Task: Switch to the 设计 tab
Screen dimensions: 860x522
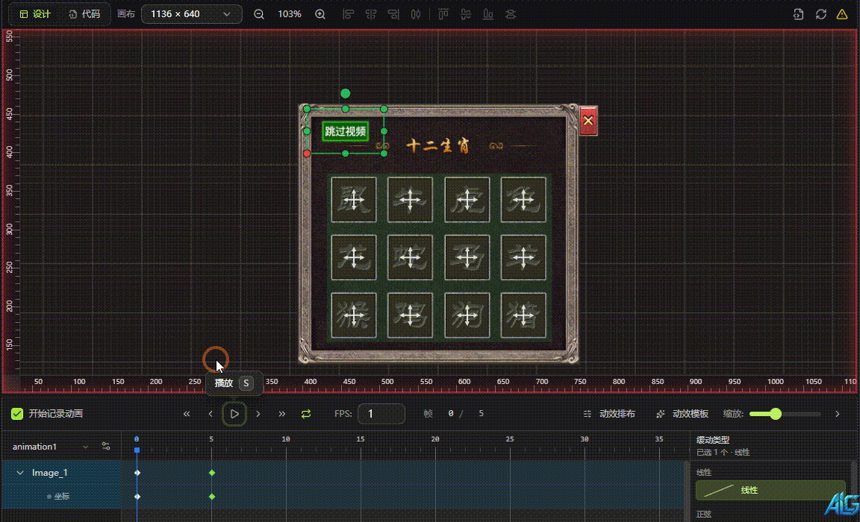Action: [35, 14]
